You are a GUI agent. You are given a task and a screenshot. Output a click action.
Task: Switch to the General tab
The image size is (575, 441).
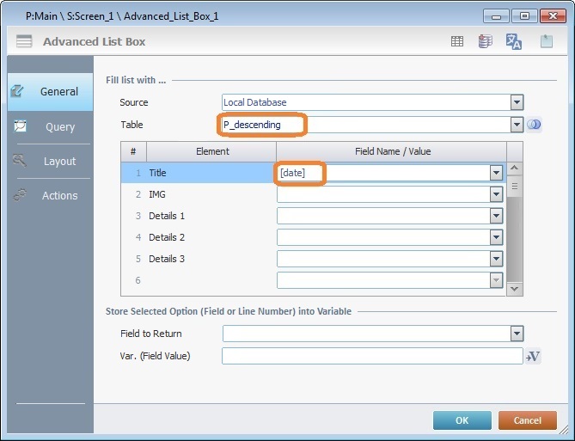[x=50, y=91]
